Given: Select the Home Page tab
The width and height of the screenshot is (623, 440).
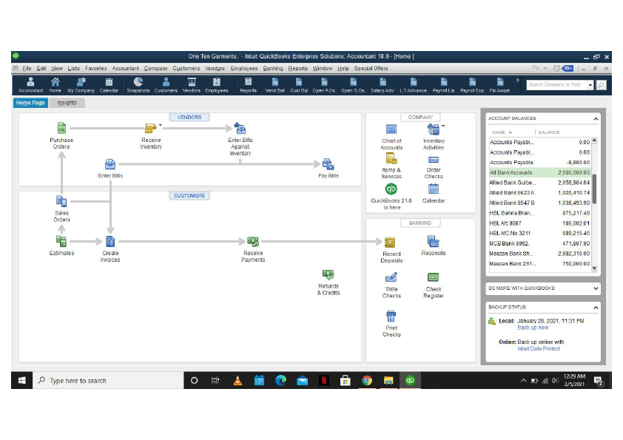Looking at the screenshot, I should click(30, 103).
